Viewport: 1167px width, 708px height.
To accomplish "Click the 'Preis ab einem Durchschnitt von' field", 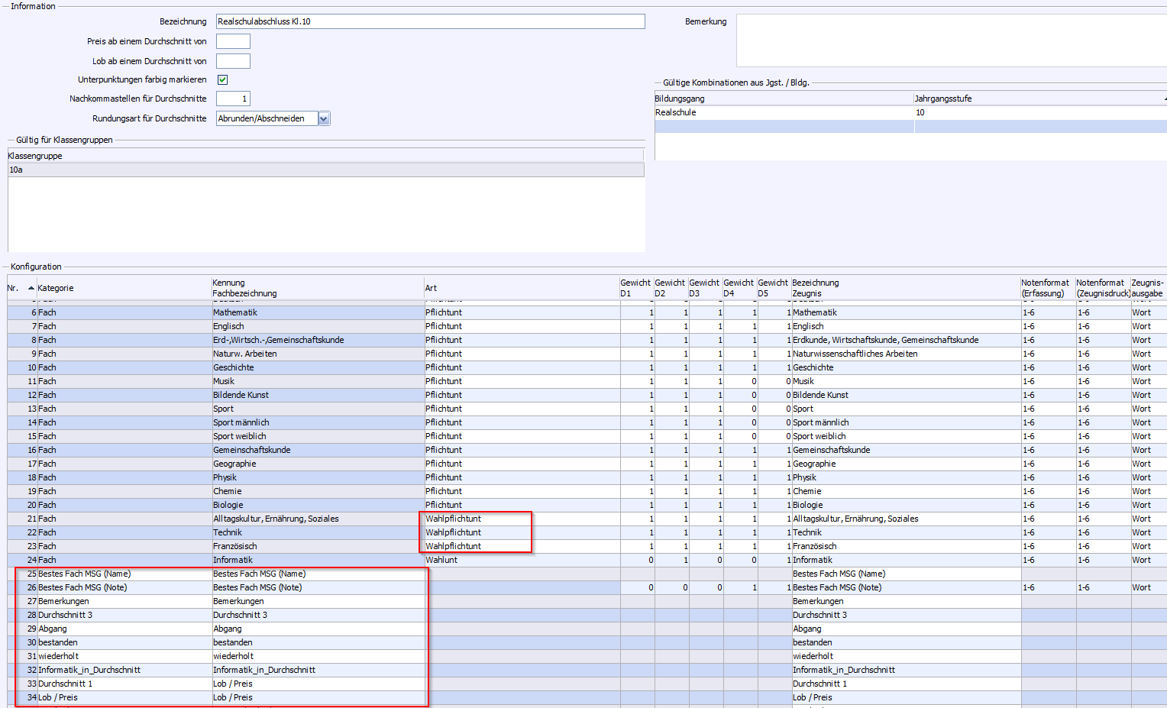I will point(233,41).
